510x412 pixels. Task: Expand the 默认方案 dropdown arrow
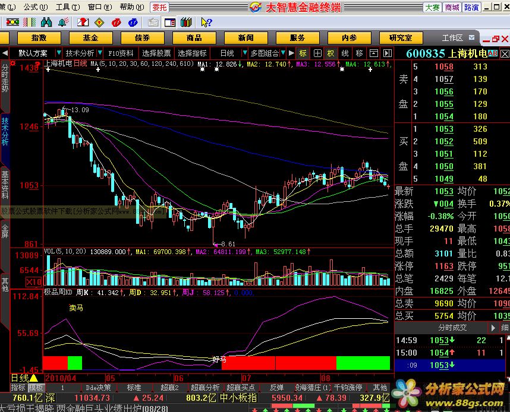coord(59,53)
